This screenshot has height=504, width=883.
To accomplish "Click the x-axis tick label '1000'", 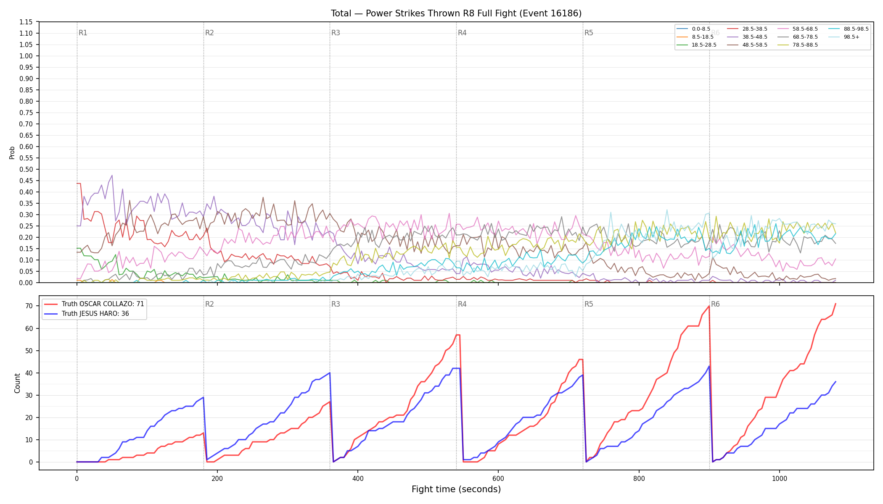I will pos(779,478).
